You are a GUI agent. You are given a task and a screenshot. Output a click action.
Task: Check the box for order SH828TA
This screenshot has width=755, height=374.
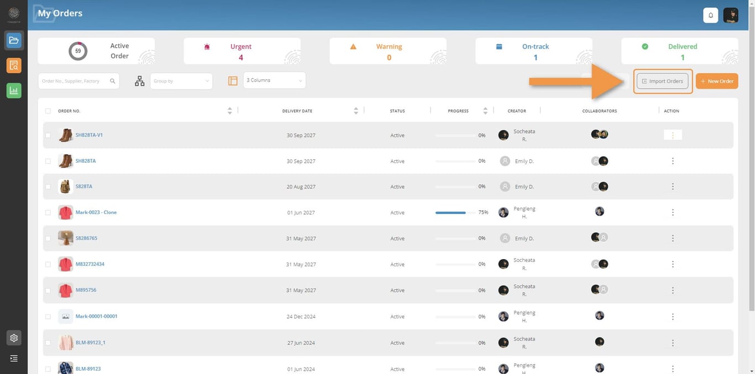pyautogui.click(x=48, y=161)
